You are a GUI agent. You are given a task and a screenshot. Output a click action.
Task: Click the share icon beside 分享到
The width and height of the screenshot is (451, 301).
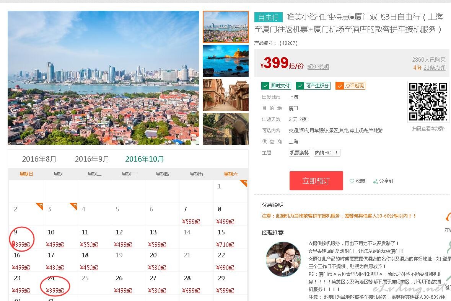pos(375,181)
